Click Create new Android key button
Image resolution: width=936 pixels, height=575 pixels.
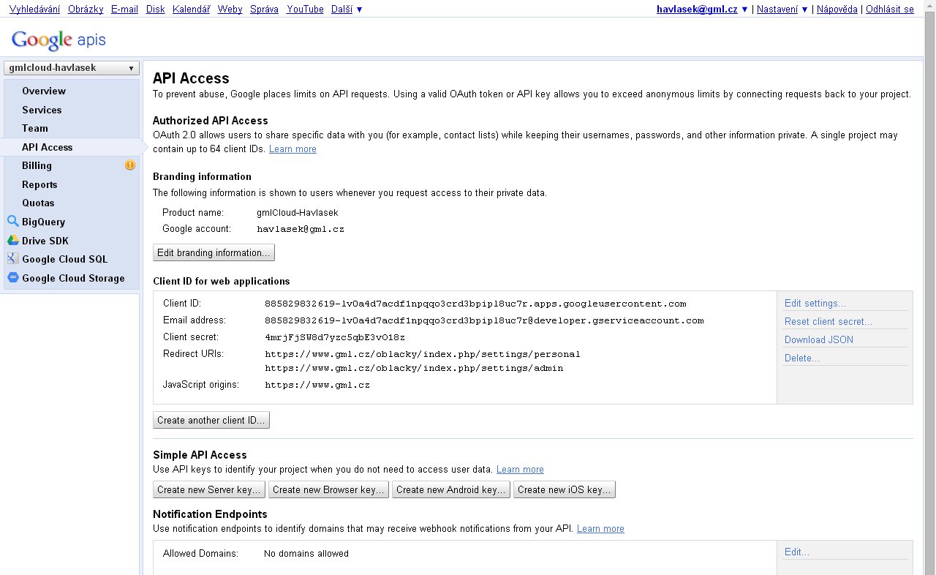[x=451, y=489]
